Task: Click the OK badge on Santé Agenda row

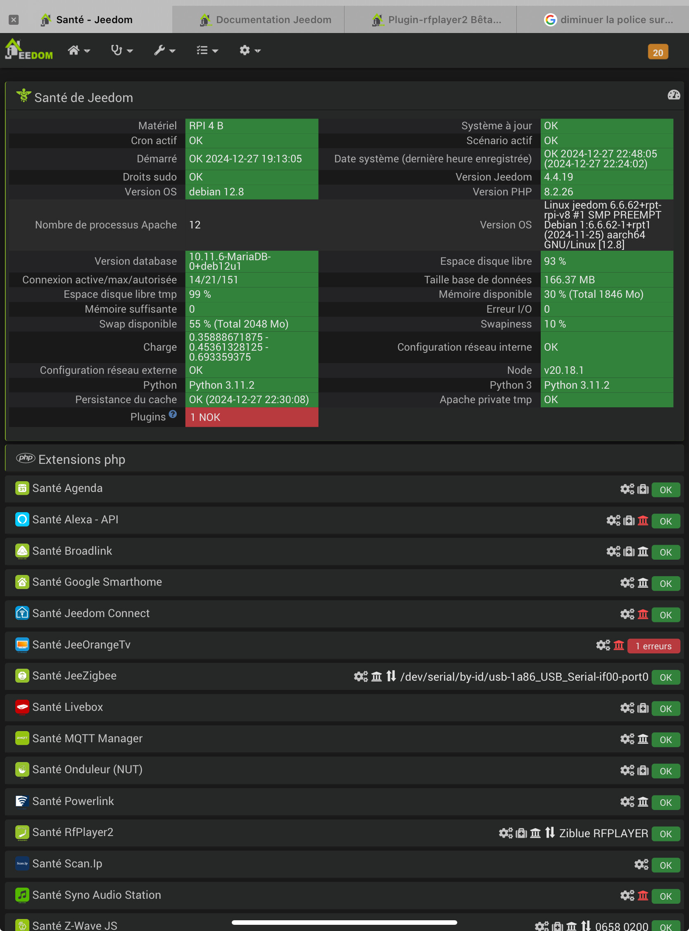Action: 665,489
